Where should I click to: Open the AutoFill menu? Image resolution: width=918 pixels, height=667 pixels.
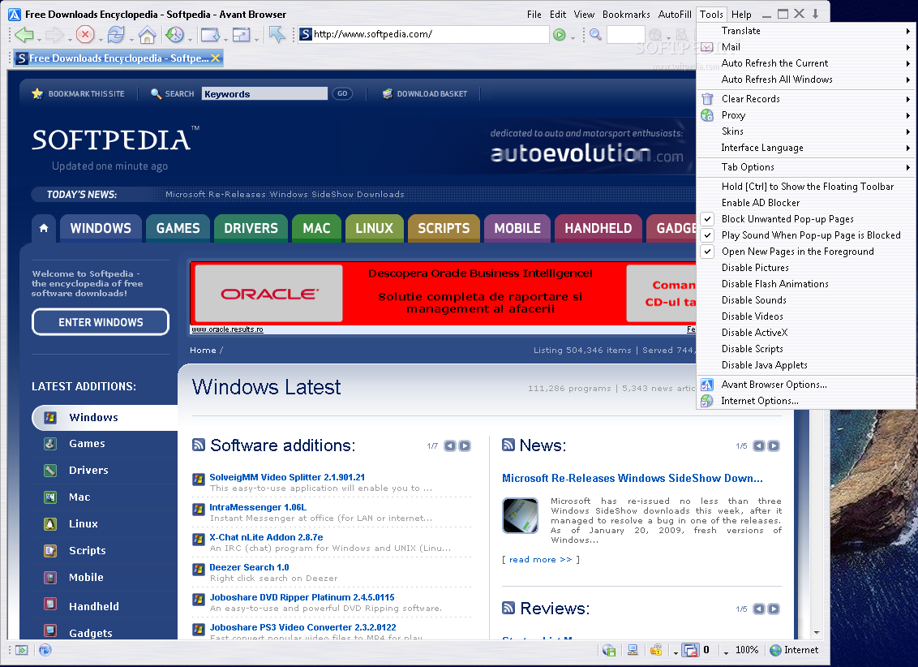coord(675,15)
